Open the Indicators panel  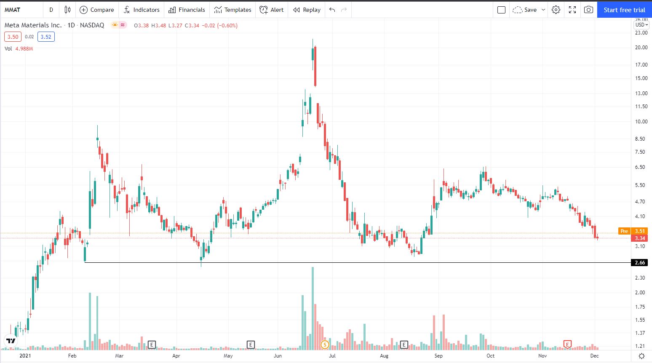pos(142,10)
